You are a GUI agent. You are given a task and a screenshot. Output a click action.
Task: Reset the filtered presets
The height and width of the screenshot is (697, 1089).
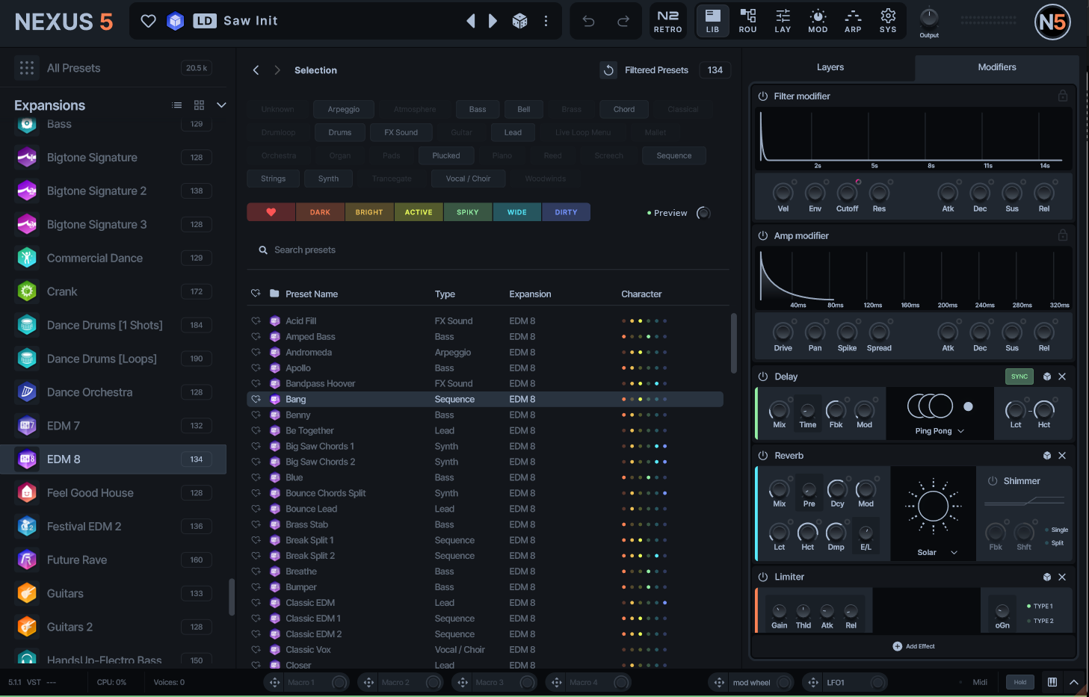[608, 70]
